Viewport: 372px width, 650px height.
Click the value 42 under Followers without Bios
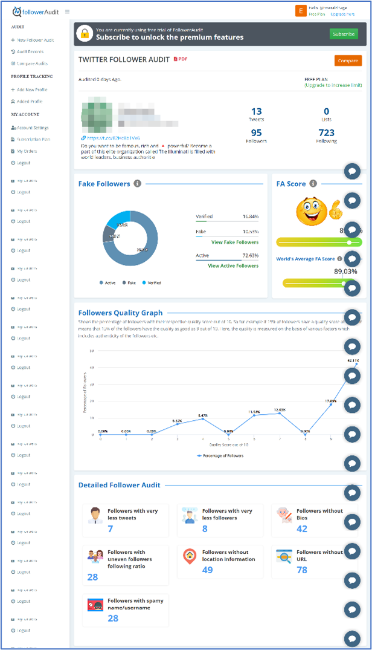(302, 529)
